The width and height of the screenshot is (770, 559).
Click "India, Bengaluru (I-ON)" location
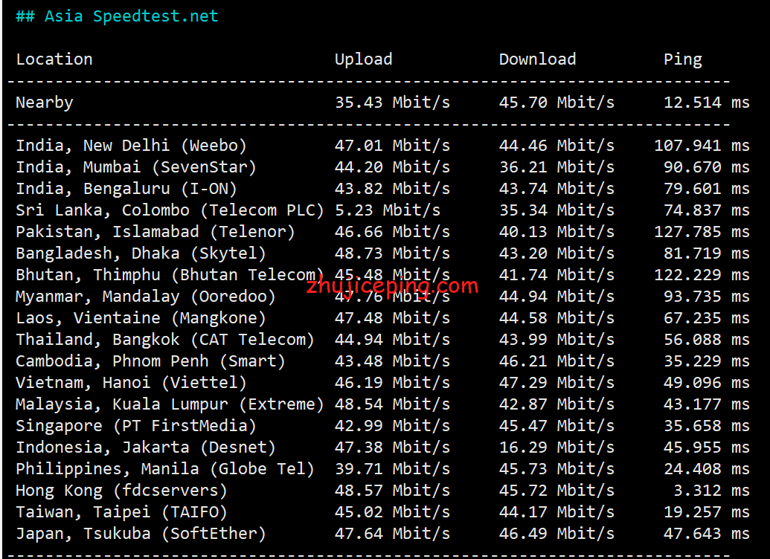[126, 189]
